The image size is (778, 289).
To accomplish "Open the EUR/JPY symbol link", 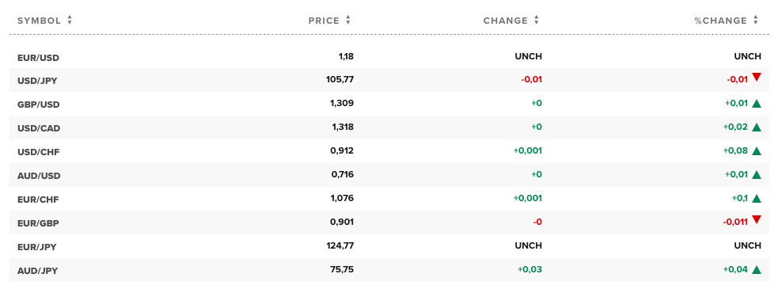I will click(x=37, y=247).
